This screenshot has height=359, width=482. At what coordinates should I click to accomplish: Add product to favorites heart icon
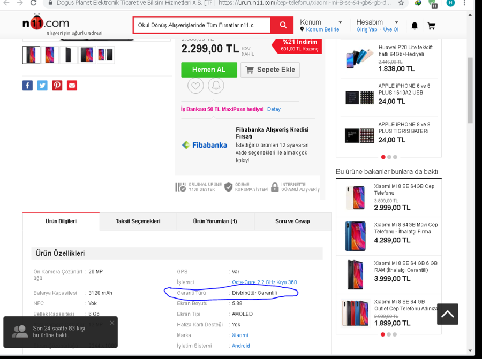(195, 86)
